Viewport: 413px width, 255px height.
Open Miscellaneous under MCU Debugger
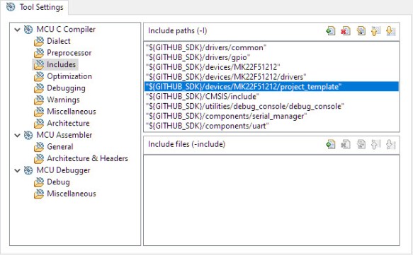72,194
